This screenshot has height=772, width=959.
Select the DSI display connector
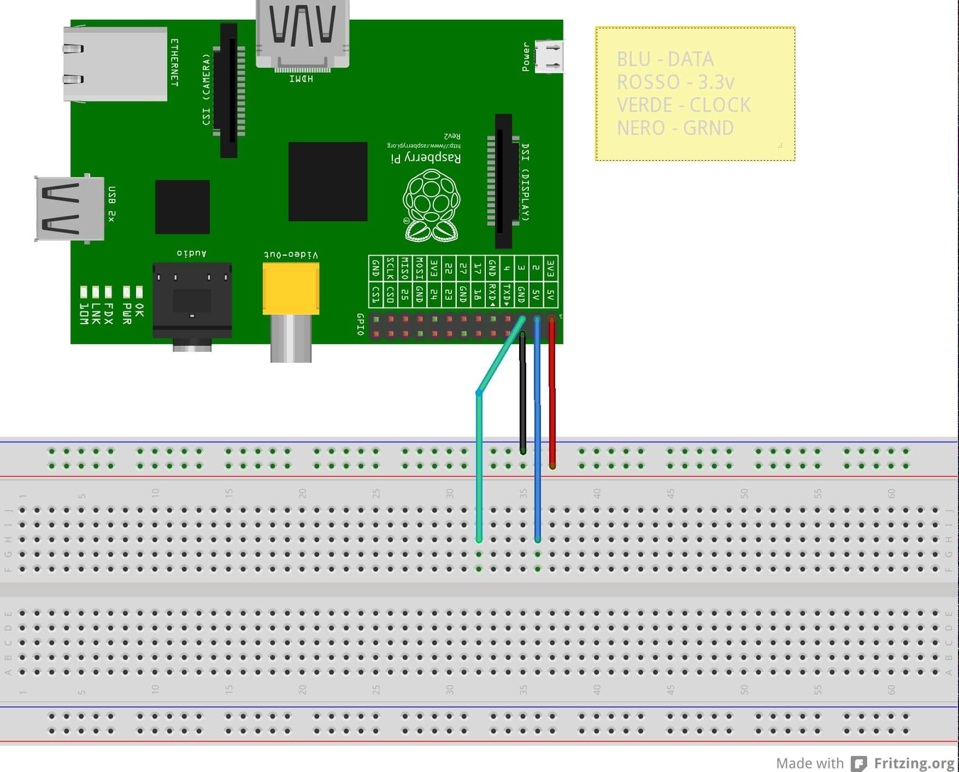[x=503, y=181]
